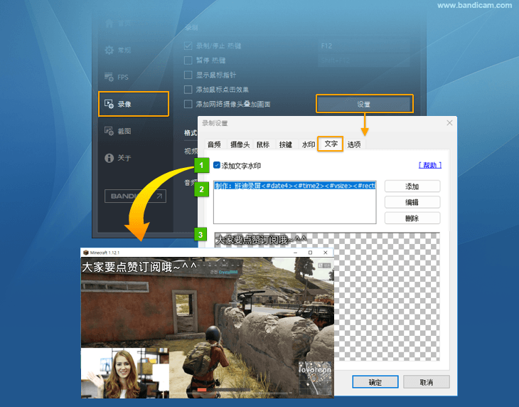This screenshot has width=519, height=407.
Task: Click the 设置 button in main window
Action: (x=365, y=104)
